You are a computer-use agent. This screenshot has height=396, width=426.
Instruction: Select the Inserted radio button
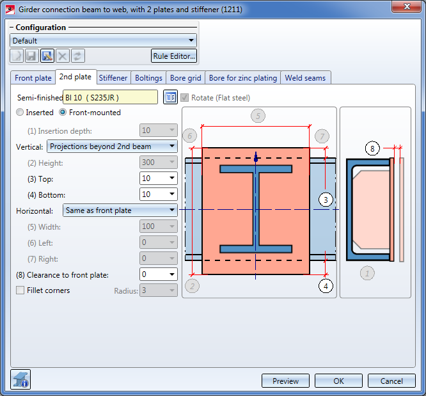pos(20,113)
